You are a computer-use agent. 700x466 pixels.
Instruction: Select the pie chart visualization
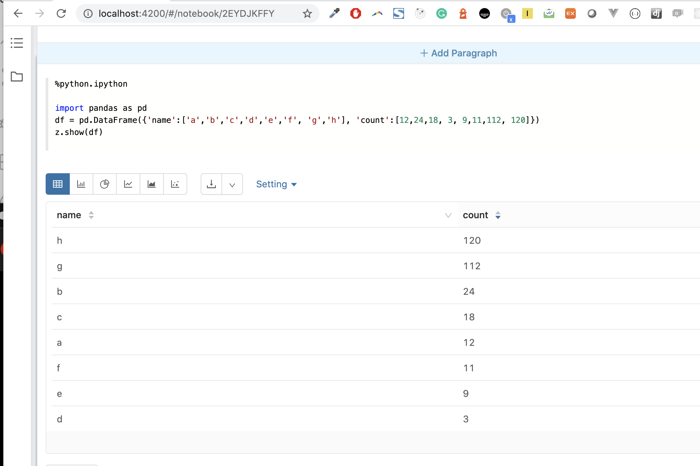[105, 184]
